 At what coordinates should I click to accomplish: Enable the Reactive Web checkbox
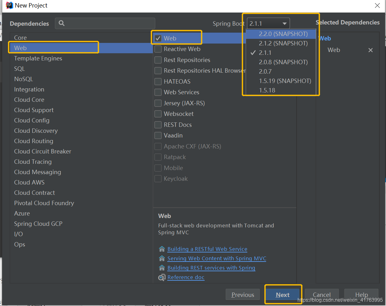pos(158,49)
